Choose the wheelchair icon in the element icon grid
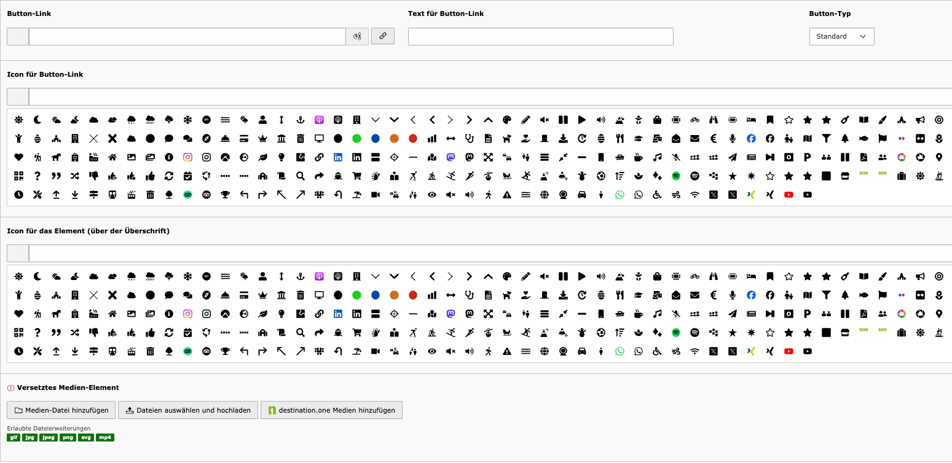Image resolution: width=952 pixels, height=463 pixels. click(x=657, y=351)
